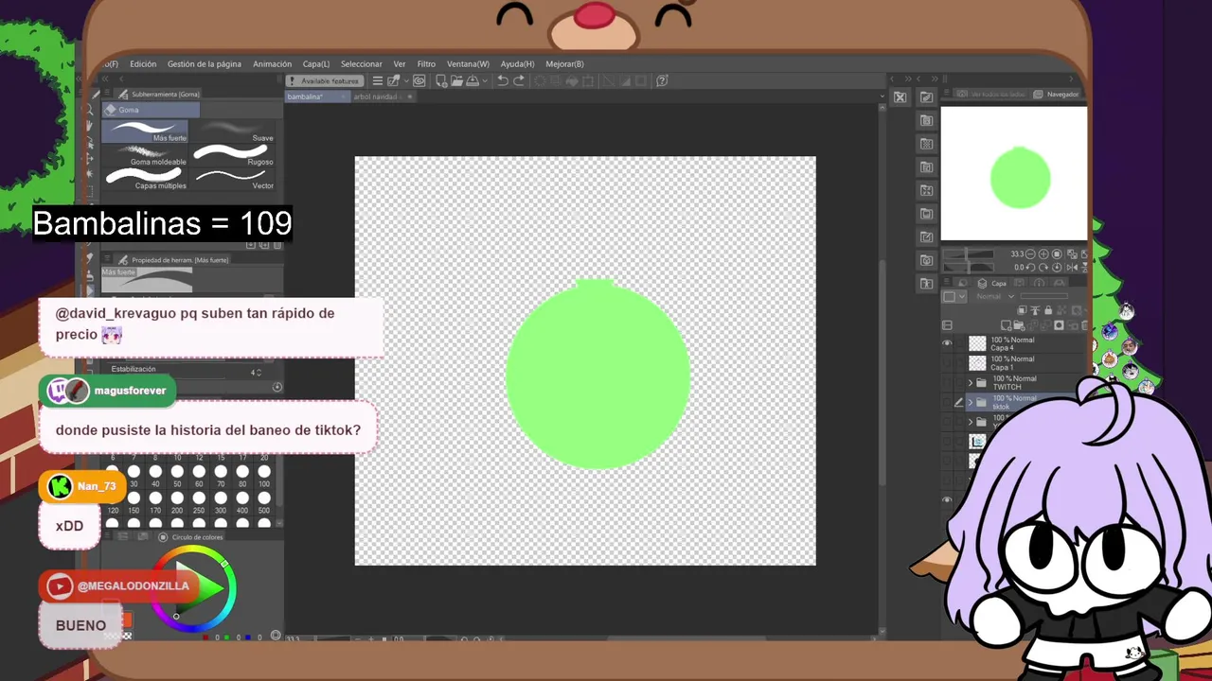Select brush size 100 preset
The height and width of the screenshot is (681, 1212).
[264, 476]
